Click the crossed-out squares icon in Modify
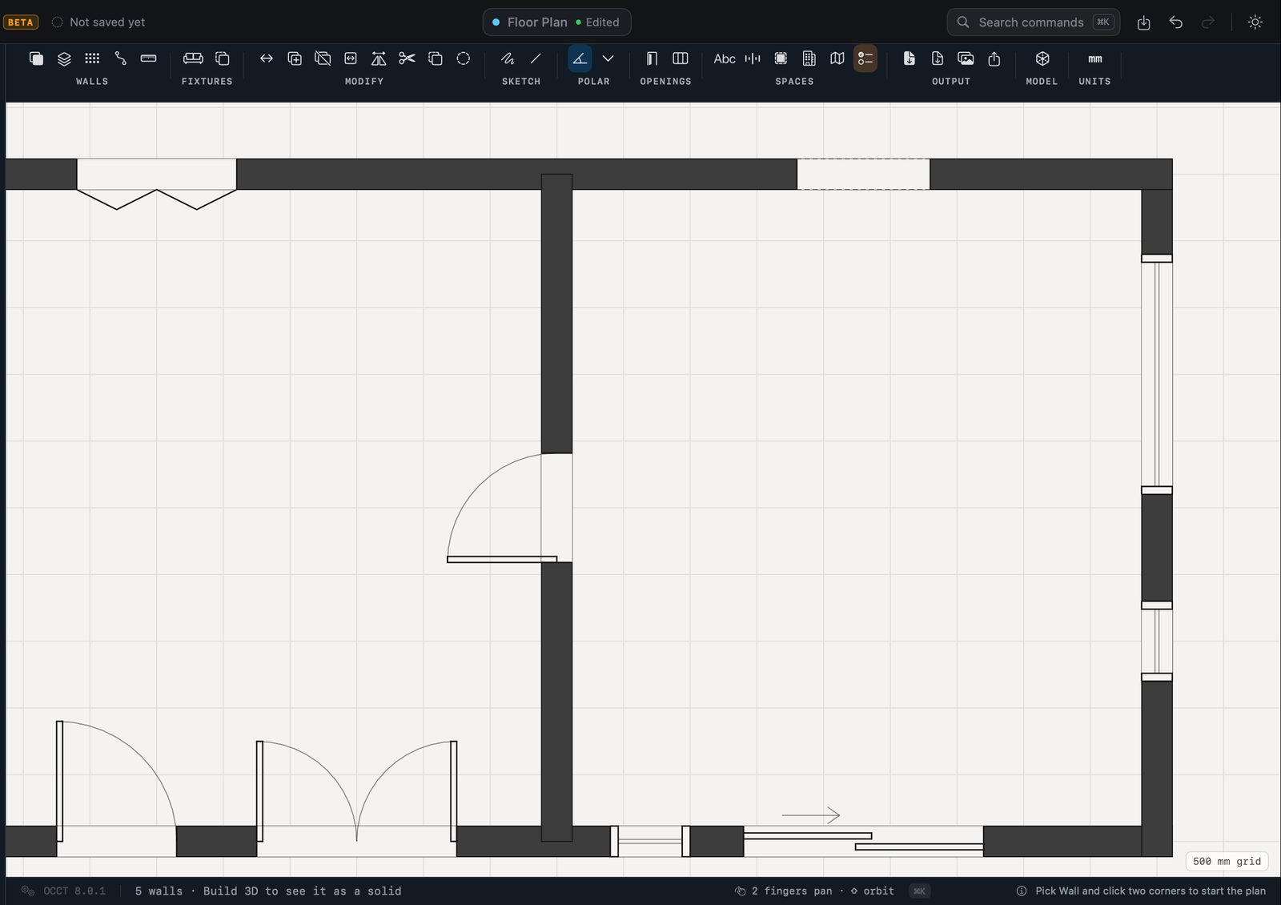 pyautogui.click(x=323, y=58)
